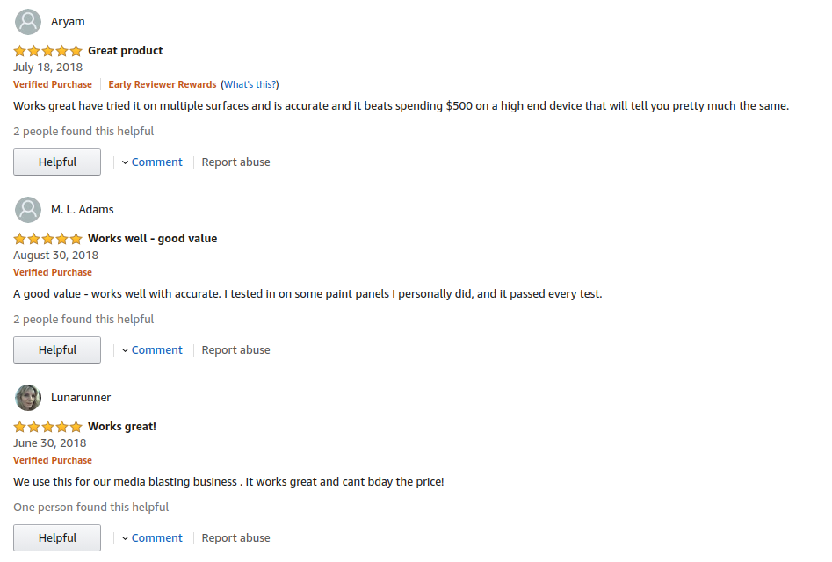Mark Lunarunner's review as Helpful
Viewport: 832px width, 562px height.
click(57, 537)
